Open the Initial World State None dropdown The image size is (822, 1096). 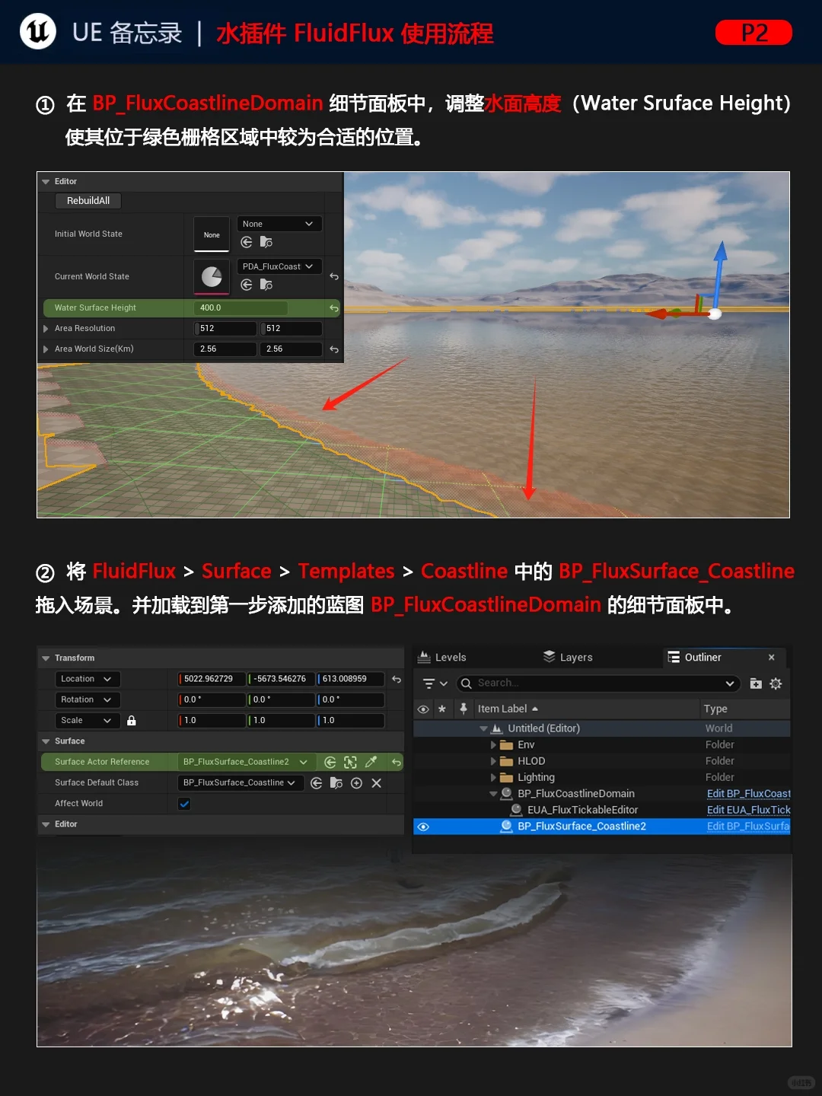pos(279,224)
